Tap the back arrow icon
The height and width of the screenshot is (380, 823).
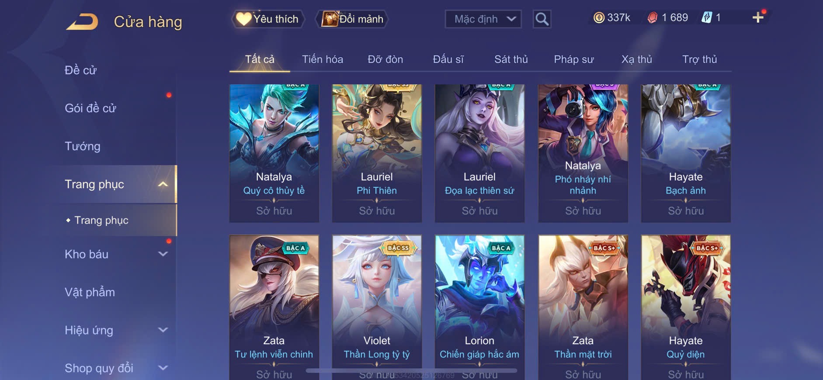82,22
